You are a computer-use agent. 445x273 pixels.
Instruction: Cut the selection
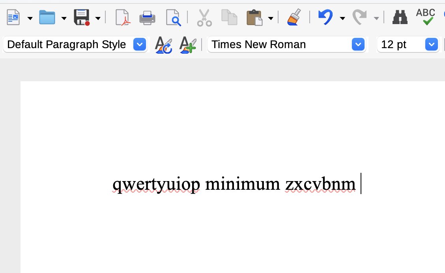204,17
